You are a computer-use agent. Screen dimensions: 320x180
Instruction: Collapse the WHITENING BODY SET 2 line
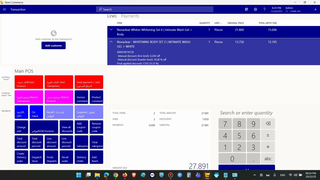coord(111,42)
